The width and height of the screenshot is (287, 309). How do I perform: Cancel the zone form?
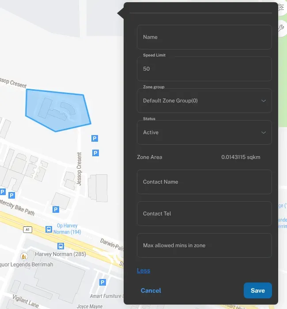pos(151,290)
